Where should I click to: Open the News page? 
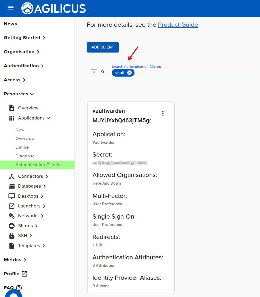(10, 24)
